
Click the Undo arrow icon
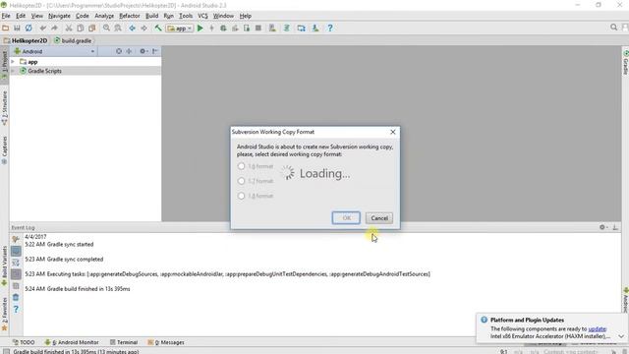click(43, 29)
